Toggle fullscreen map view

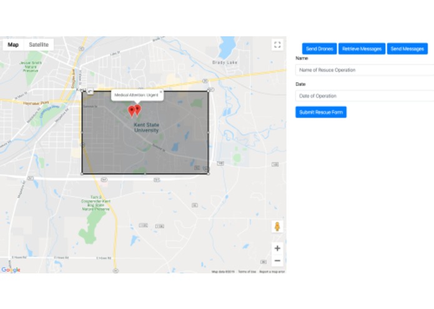[277, 44]
